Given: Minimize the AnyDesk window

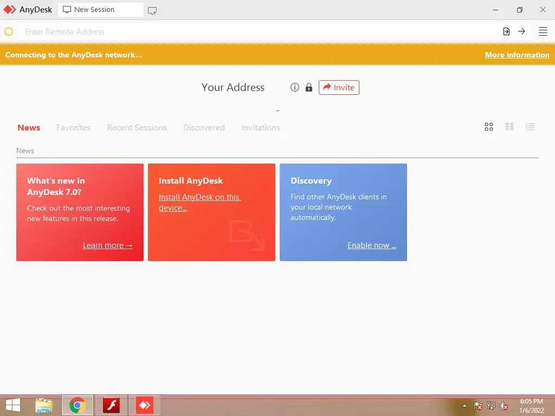Looking at the screenshot, I should 495,10.
